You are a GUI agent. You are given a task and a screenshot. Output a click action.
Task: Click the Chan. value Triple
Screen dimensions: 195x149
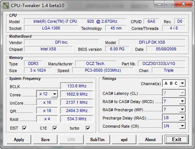tap(169, 70)
